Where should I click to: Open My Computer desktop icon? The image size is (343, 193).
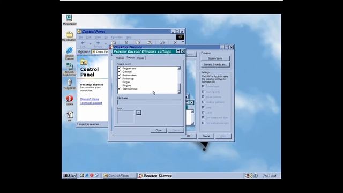click(x=69, y=20)
